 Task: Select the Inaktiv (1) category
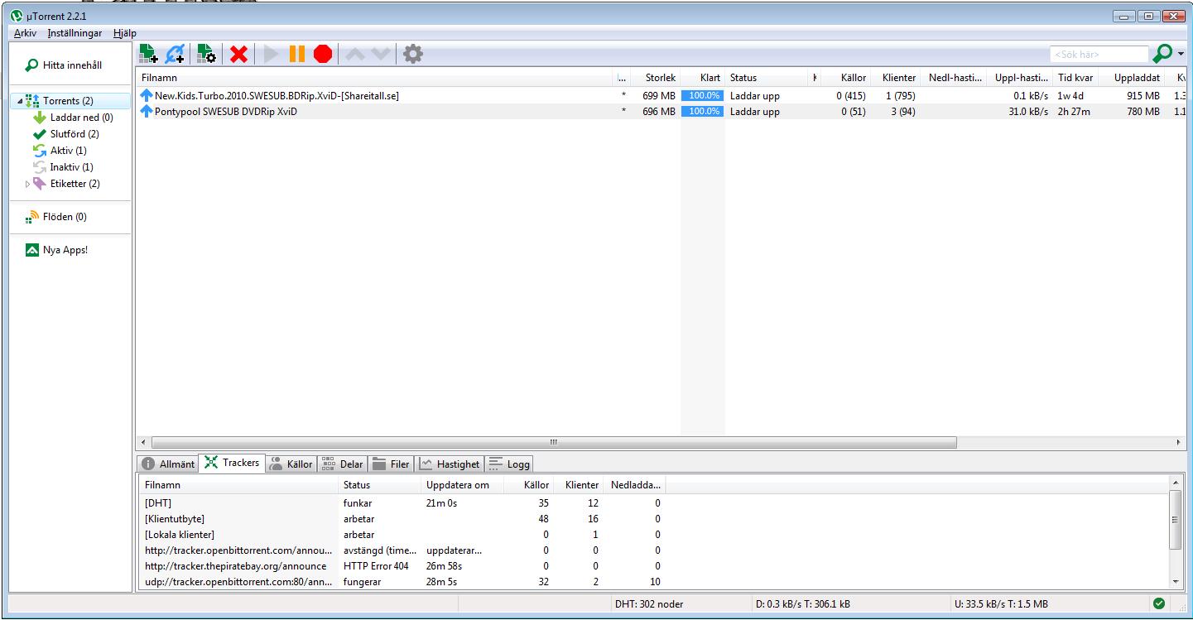coord(62,167)
